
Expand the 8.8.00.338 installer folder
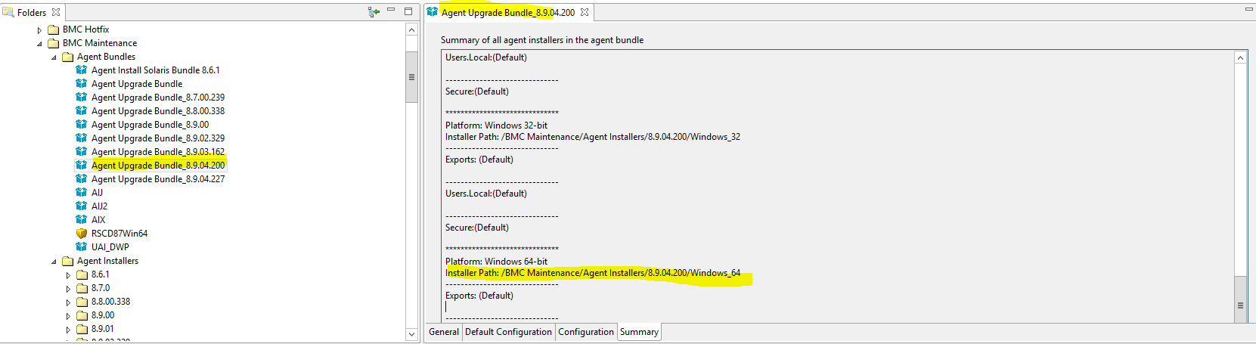68,302
